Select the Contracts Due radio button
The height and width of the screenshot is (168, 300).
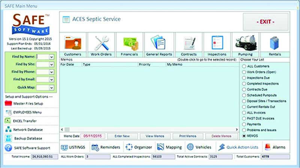click(244, 89)
